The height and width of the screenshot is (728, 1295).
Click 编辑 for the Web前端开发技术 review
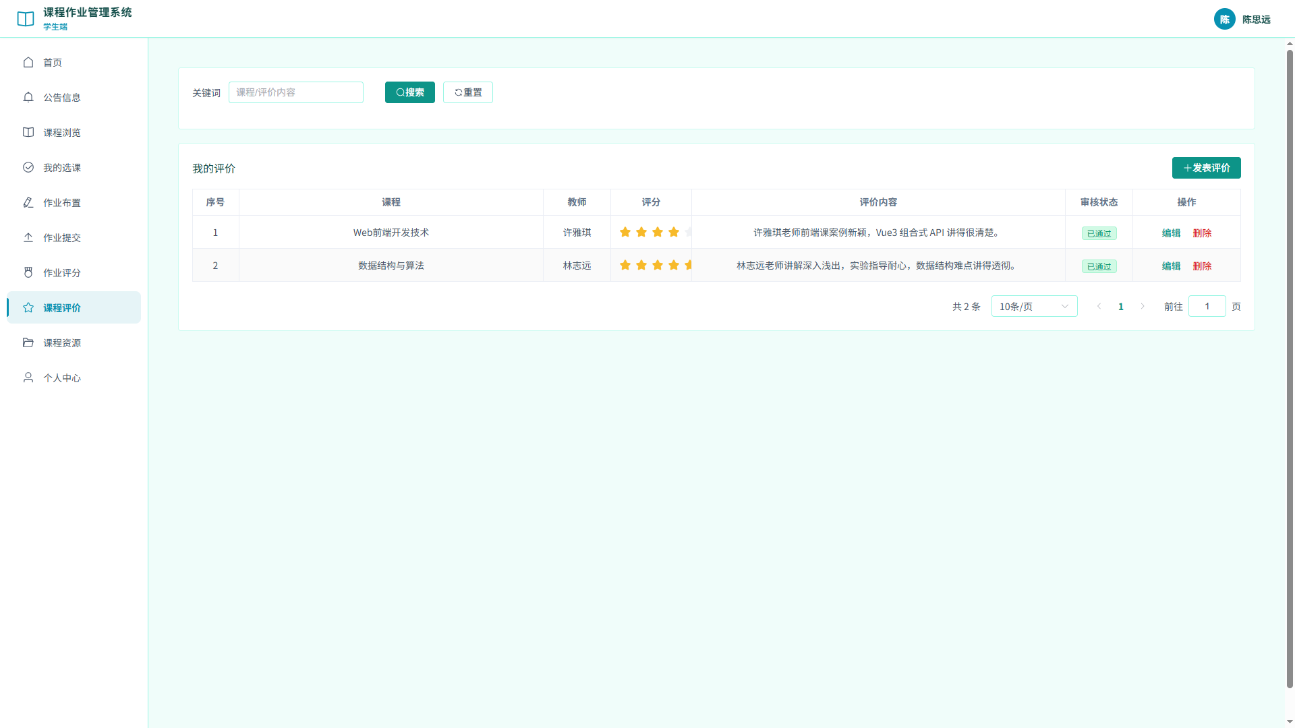1171,233
